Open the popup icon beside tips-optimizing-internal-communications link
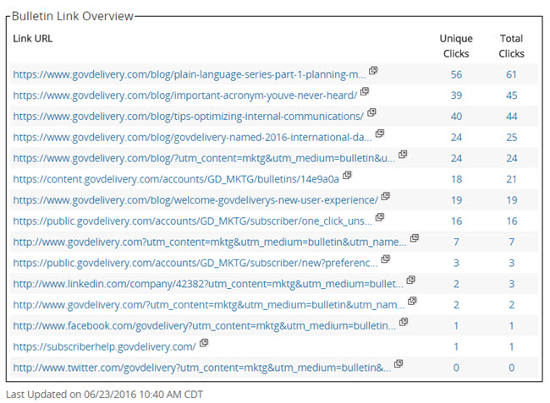The image size is (550, 403). [371, 112]
